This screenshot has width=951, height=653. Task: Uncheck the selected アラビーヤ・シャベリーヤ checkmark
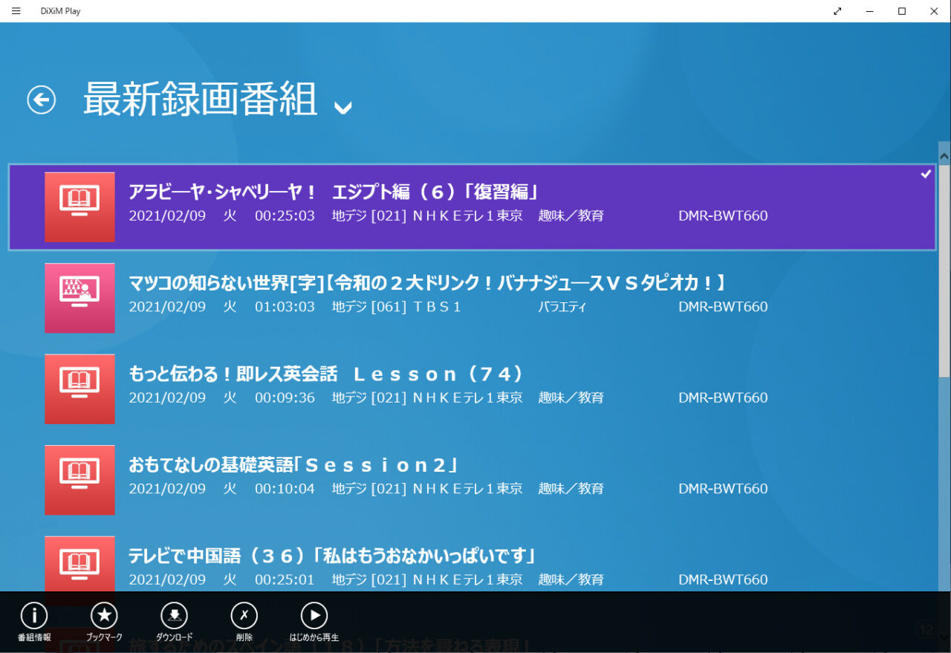click(x=926, y=174)
